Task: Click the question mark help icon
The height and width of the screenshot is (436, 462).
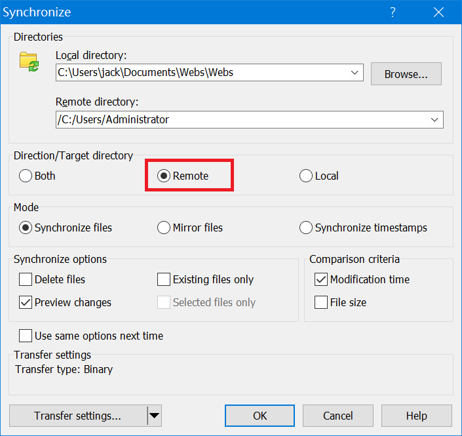Action: (x=393, y=12)
